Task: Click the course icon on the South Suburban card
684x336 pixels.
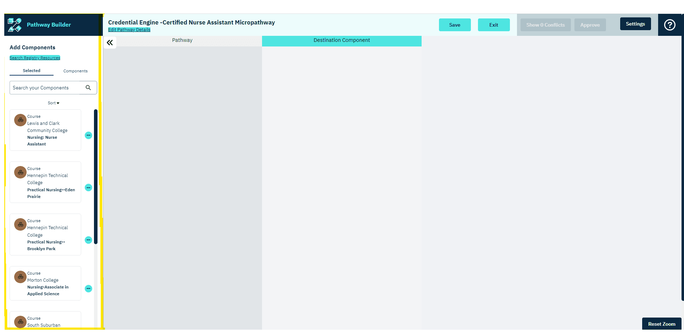Action: (x=20, y=322)
